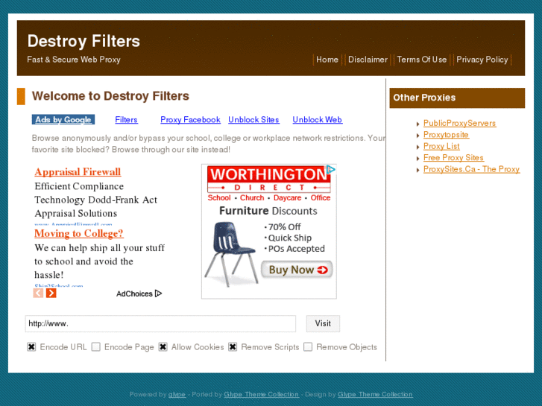Go to Terms Of Use

coord(422,60)
